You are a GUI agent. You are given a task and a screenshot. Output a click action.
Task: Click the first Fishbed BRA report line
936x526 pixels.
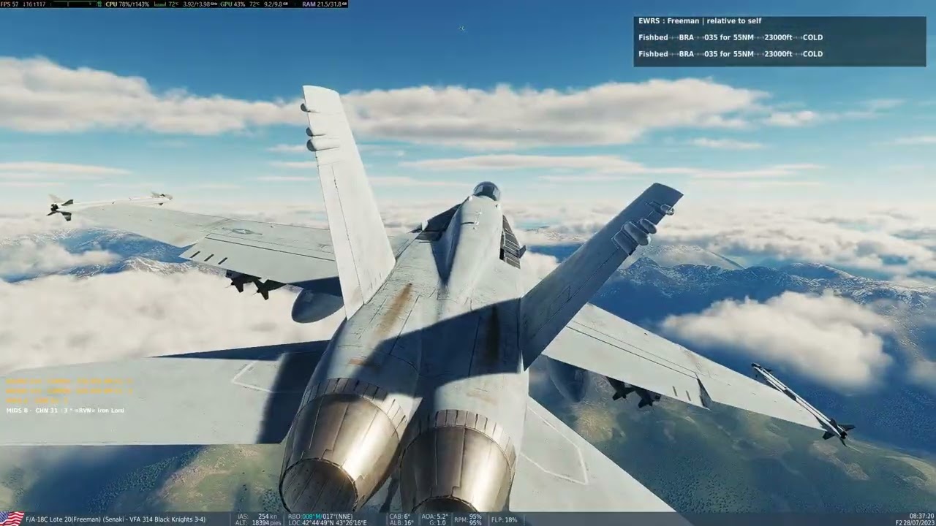click(731, 37)
